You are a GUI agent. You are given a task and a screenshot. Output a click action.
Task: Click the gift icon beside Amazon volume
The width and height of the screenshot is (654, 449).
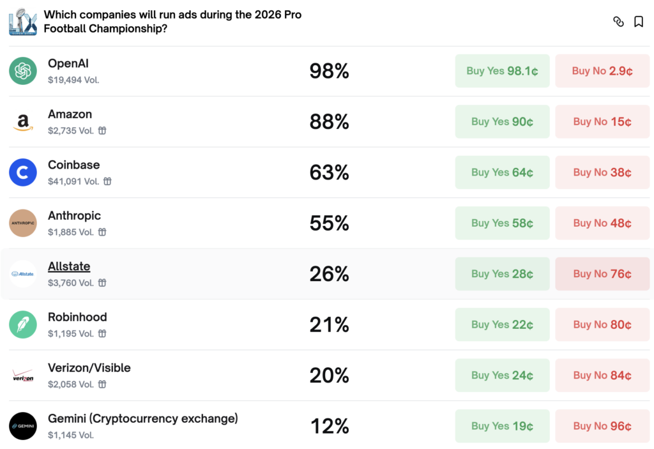coord(102,131)
